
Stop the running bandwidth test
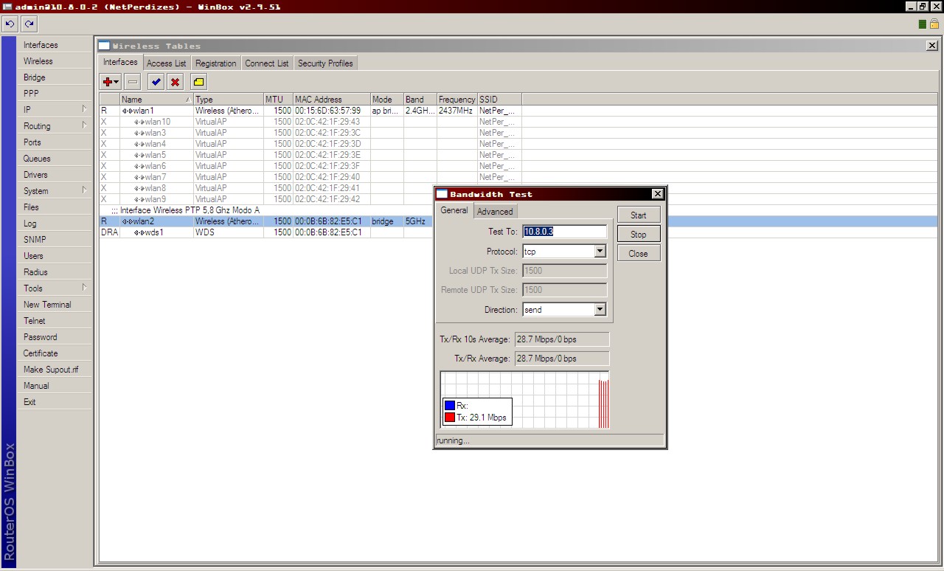638,235
